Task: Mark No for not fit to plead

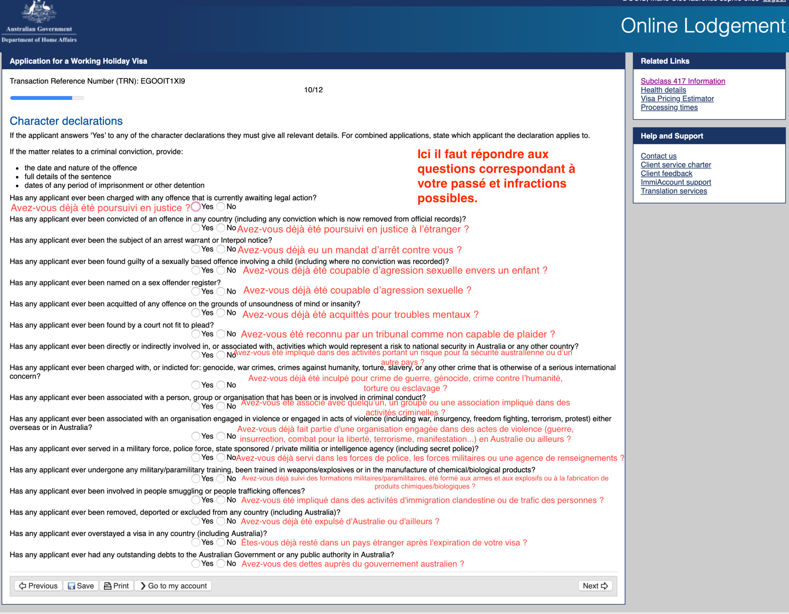Action: pyautogui.click(x=221, y=334)
